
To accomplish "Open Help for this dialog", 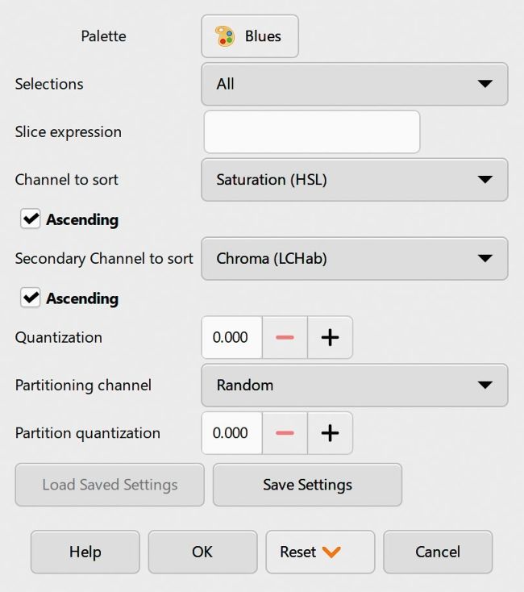I will [x=85, y=552].
